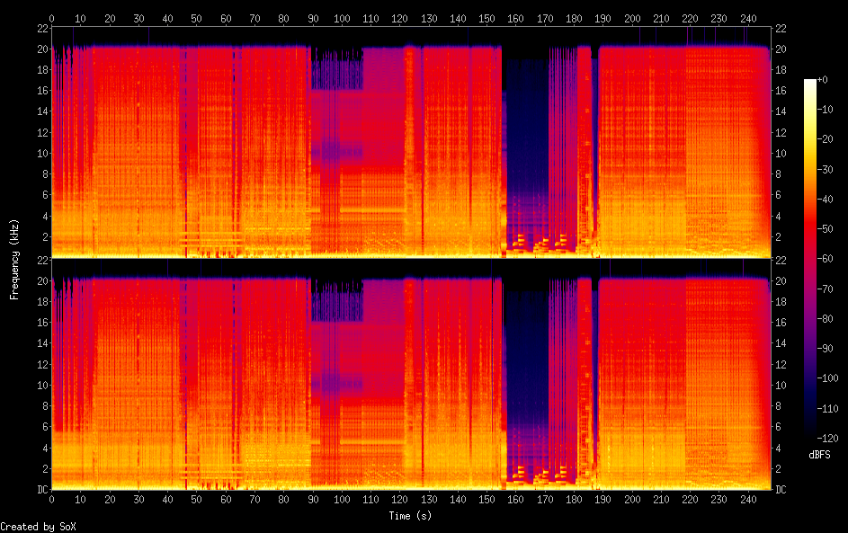
Task: Click the "dBFS" label below the color scale
Action: point(819,455)
